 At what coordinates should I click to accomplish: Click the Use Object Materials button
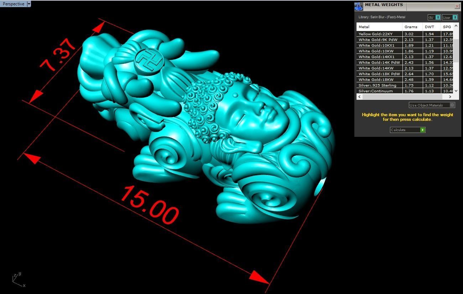pyautogui.click(x=432, y=105)
